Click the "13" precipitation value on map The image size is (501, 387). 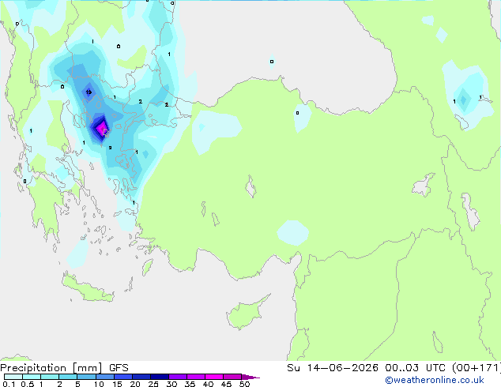[89, 92]
